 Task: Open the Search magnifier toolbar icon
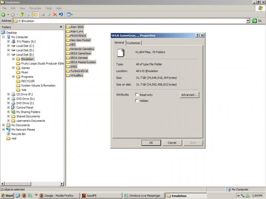pyautogui.click(x=30, y=15)
